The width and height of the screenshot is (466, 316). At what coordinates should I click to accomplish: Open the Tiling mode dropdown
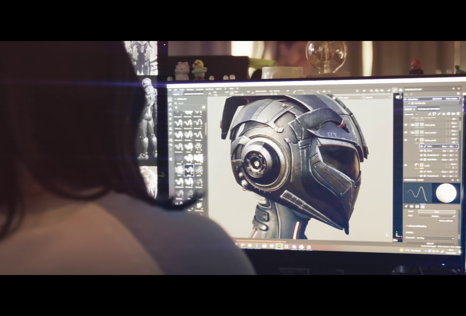coord(435,238)
